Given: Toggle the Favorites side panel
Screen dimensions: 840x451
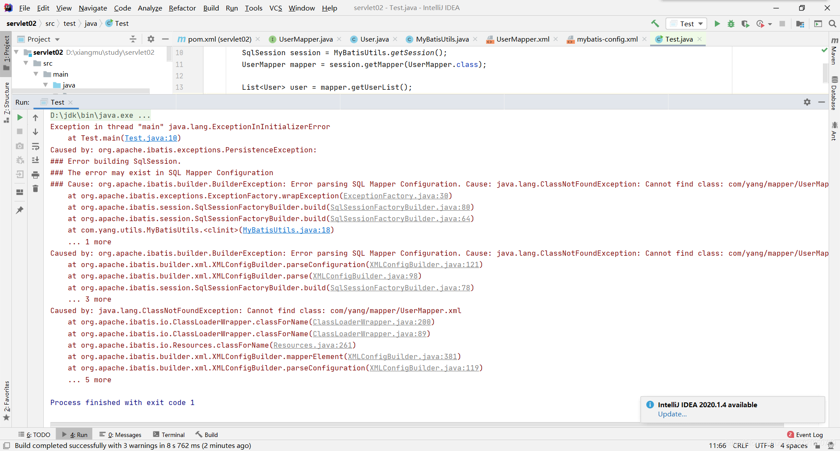Looking at the screenshot, I should coord(7,401).
